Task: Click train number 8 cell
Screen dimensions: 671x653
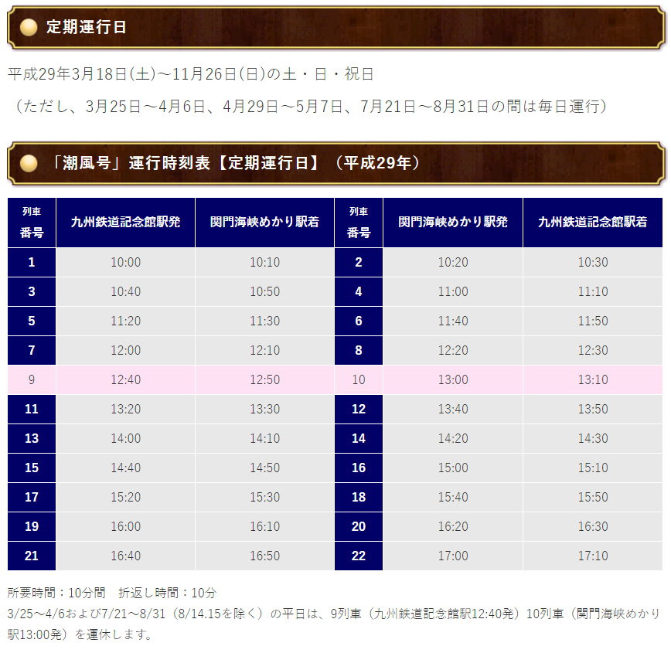Action: click(359, 350)
